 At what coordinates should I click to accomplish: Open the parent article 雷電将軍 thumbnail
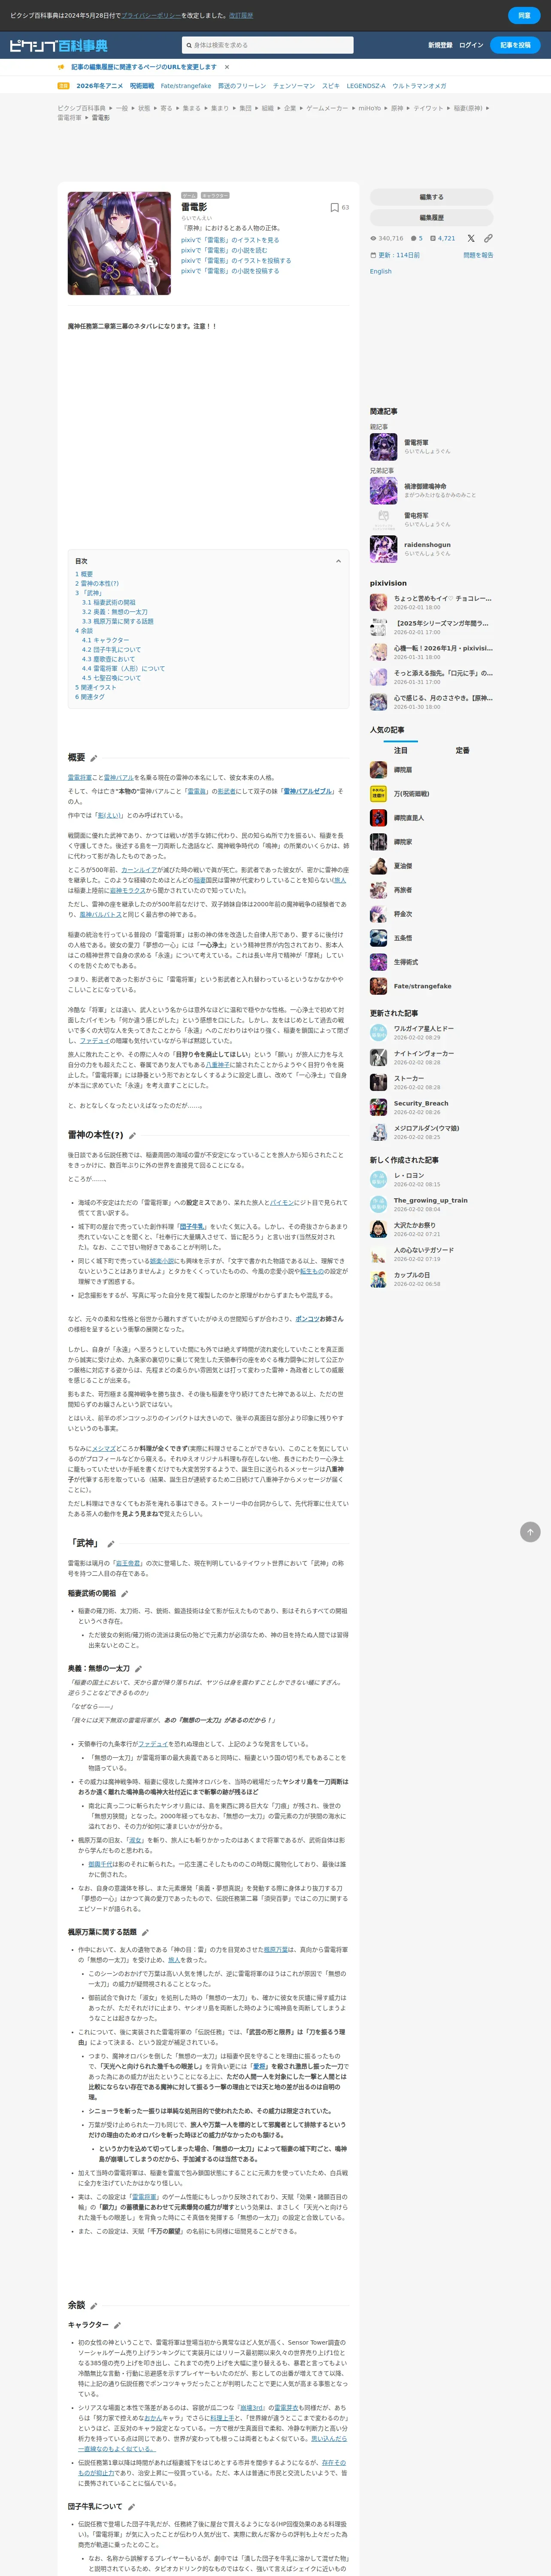coord(383,446)
